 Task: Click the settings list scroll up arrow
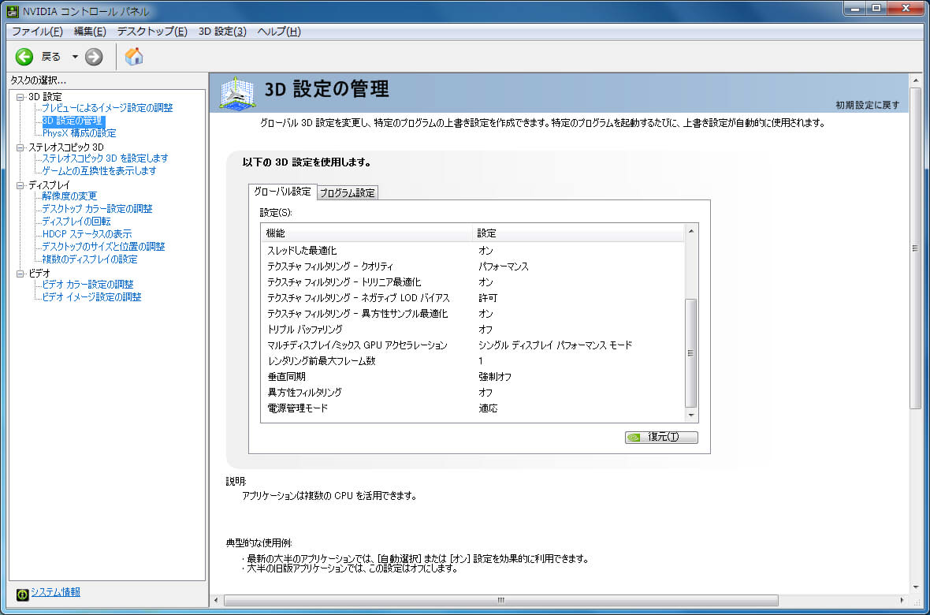pyautogui.click(x=691, y=231)
